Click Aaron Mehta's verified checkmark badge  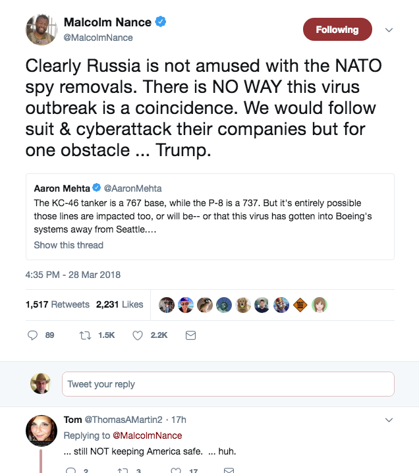tap(96, 188)
